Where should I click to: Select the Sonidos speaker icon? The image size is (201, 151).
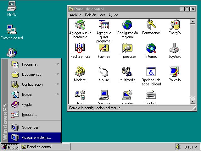point(127,95)
